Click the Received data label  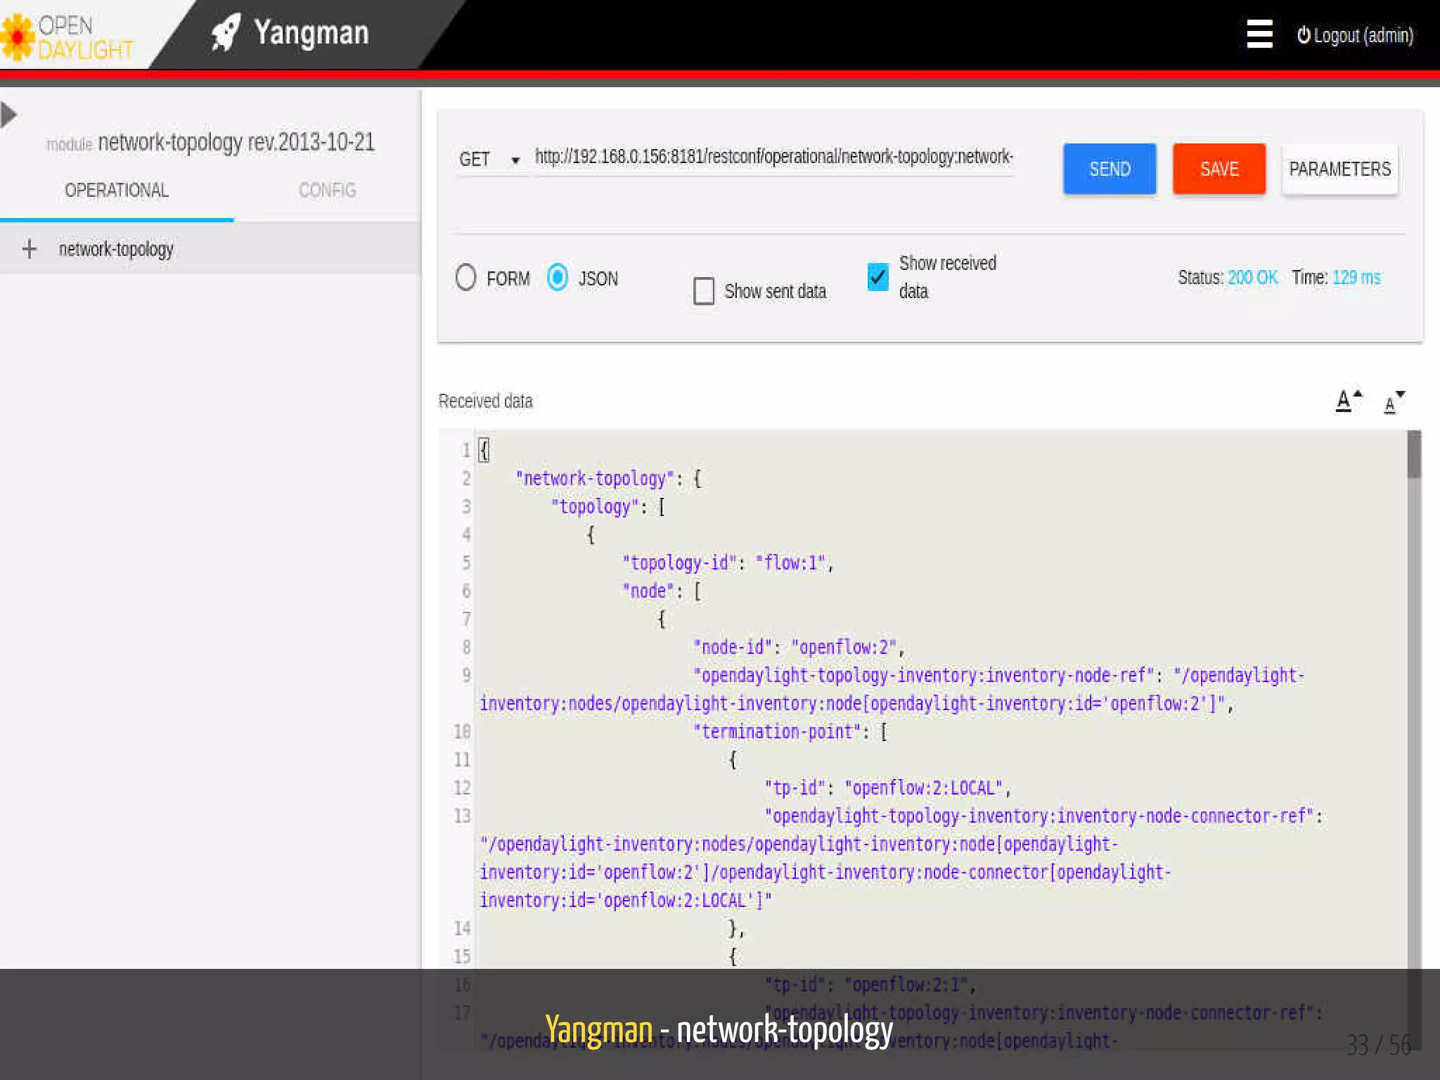click(485, 401)
